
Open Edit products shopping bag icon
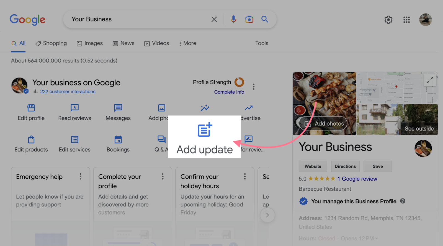point(31,139)
